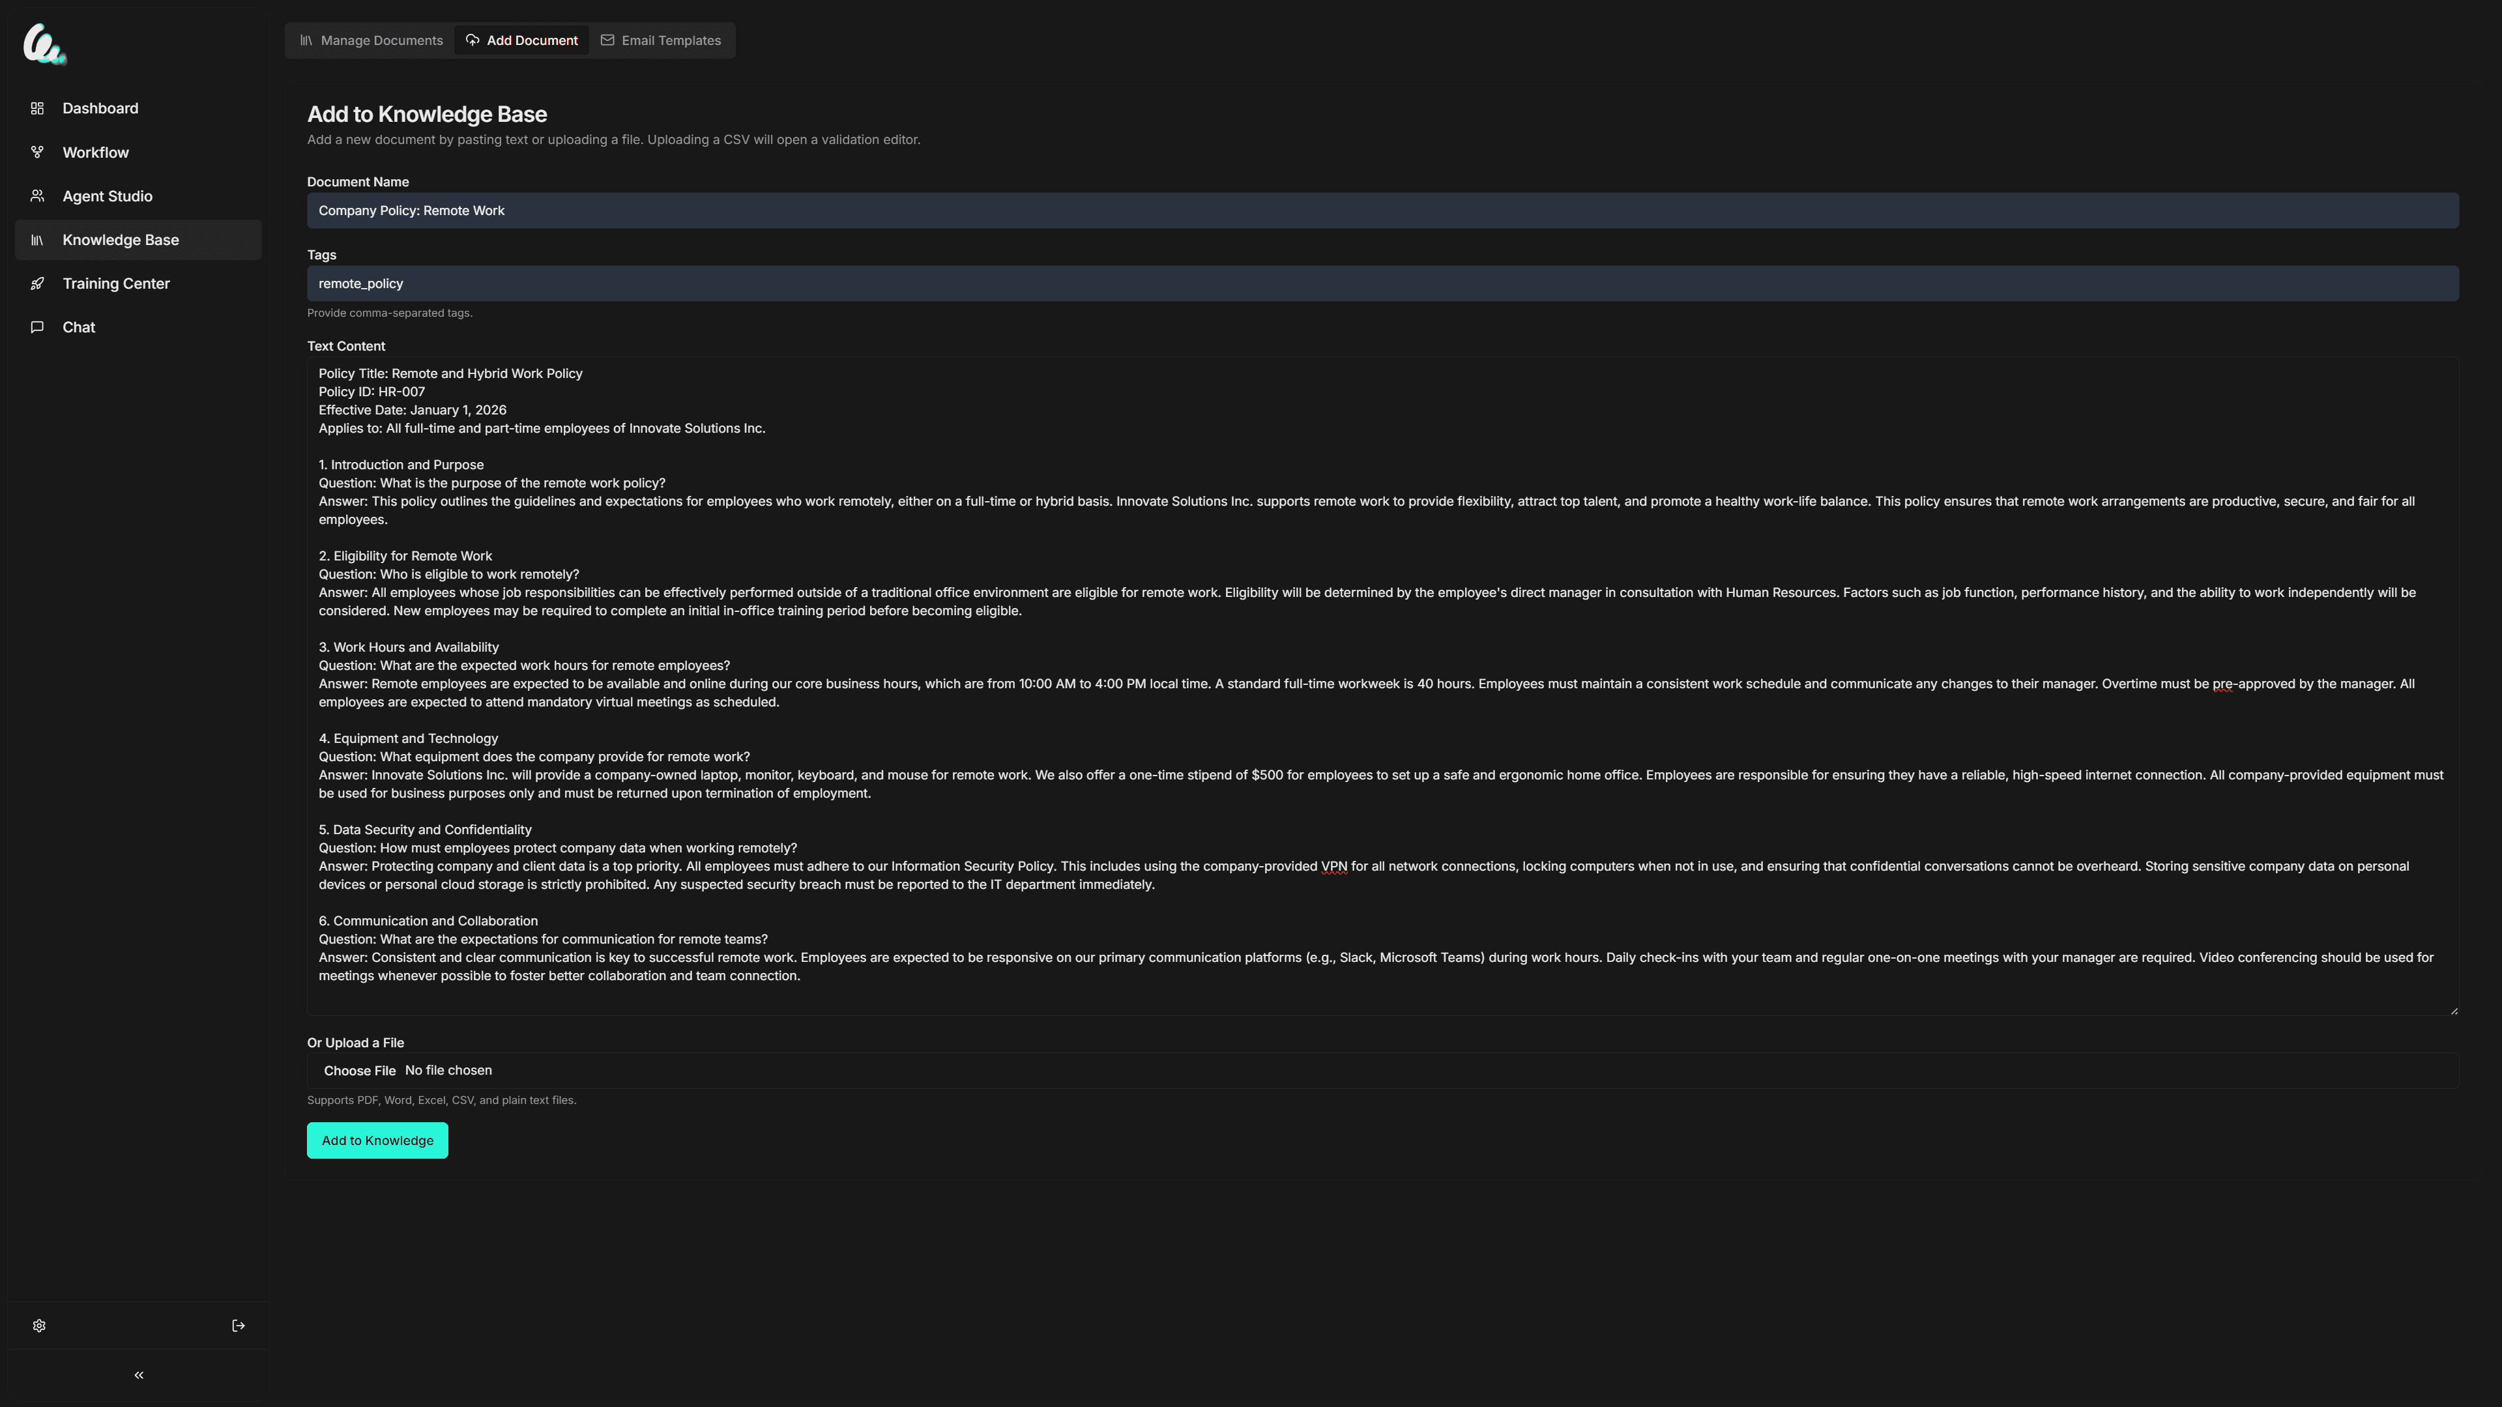
Task: Open Chat using the speech bubble icon
Action: [x=37, y=327]
